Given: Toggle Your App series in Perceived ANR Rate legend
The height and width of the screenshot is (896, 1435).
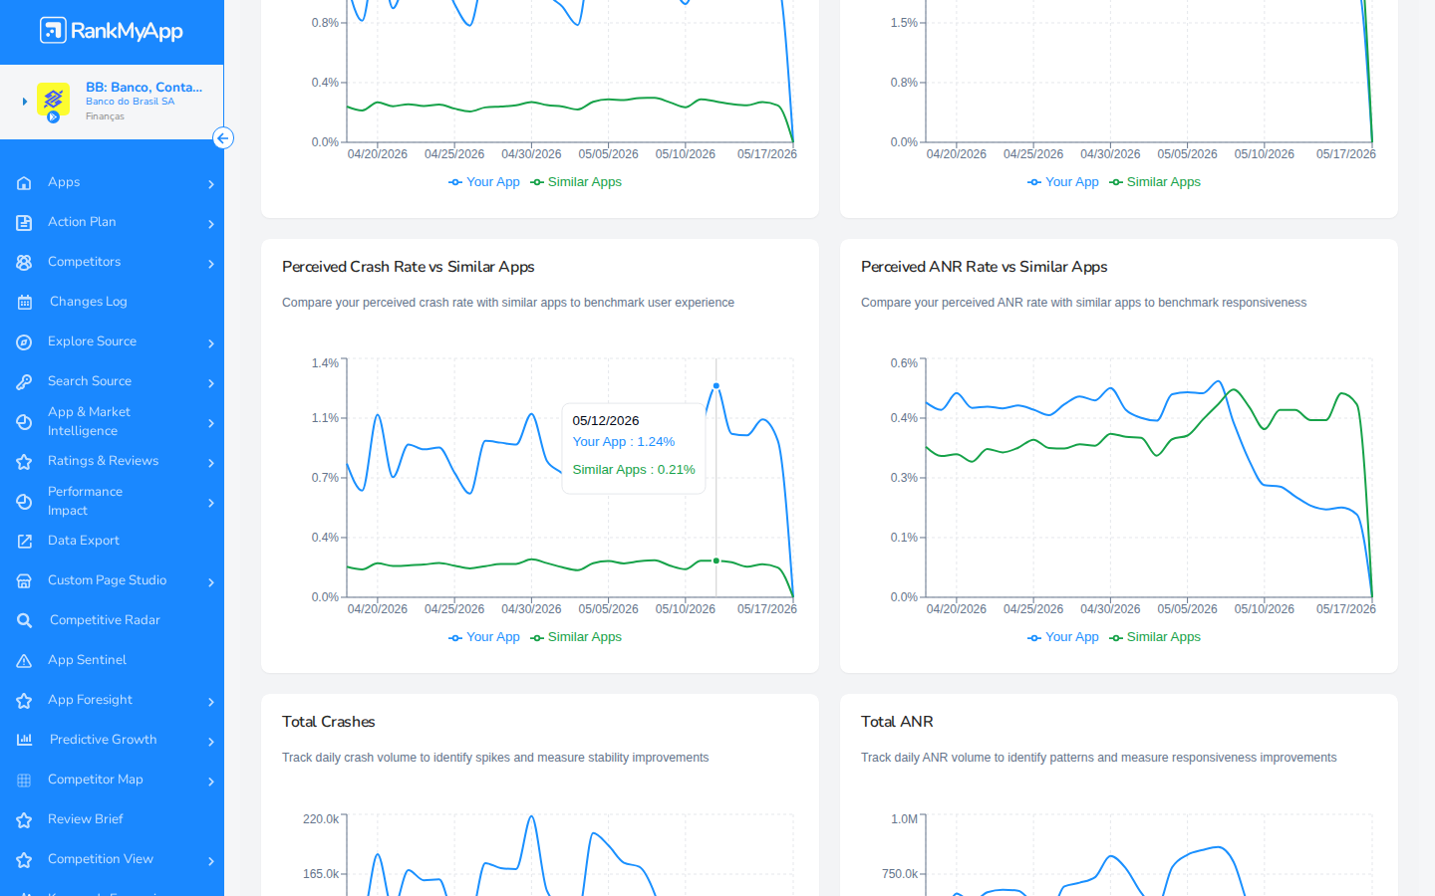Looking at the screenshot, I should click(x=1063, y=637).
